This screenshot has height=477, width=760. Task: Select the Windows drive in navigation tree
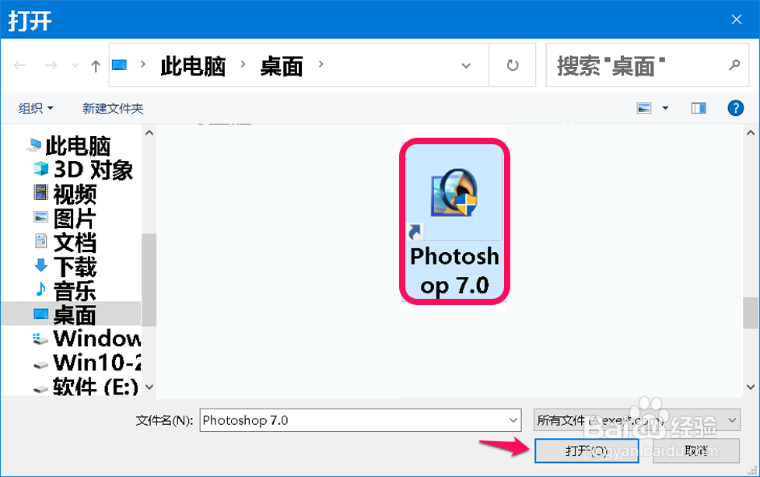point(96,338)
